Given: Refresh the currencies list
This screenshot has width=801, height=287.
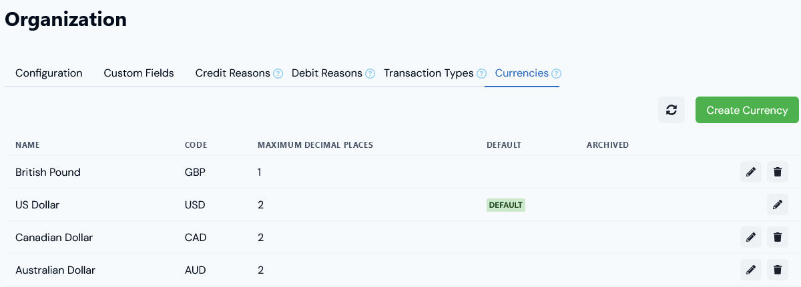Looking at the screenshot, I should tap(672, 110).
